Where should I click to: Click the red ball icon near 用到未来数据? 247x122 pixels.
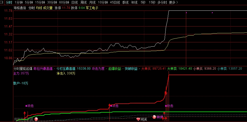pyautogui.click(x=36, y=119)
